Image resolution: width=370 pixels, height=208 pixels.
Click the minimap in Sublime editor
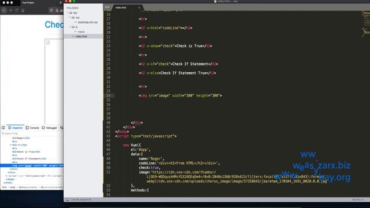[366, 24]
